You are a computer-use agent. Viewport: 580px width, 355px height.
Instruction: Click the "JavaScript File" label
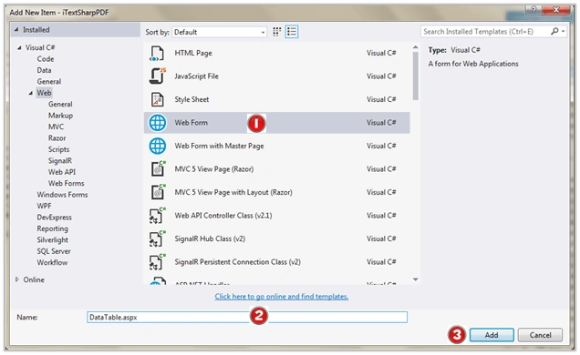click(196, 76)
